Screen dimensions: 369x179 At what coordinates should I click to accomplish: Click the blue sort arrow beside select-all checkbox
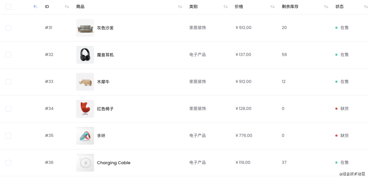point(36,7)
